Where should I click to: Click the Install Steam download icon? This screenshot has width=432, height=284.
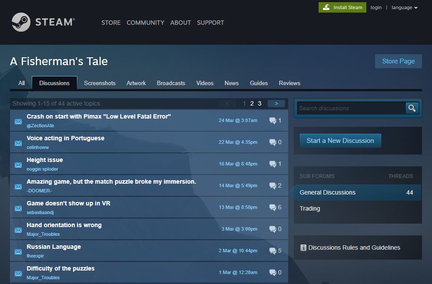tap(326, 7)
